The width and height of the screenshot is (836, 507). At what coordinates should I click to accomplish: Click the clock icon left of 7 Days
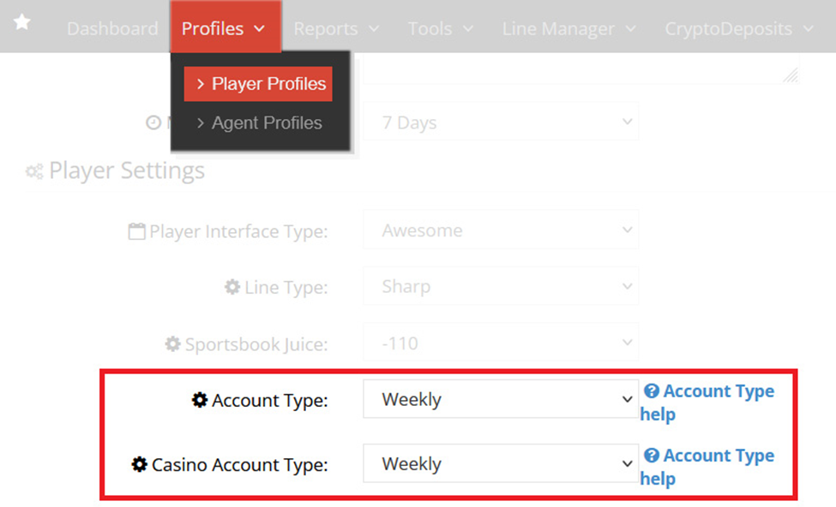(153, 122)
